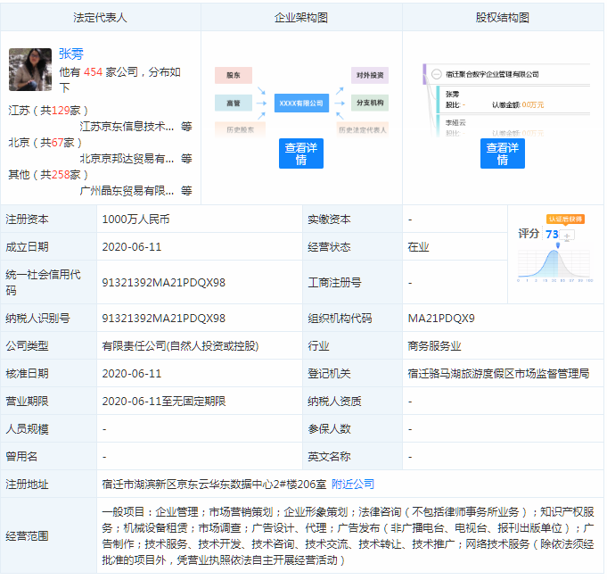Click the 对外投资 box in diagram

click(x=370, y=75)
